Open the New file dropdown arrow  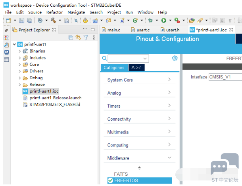15,20
